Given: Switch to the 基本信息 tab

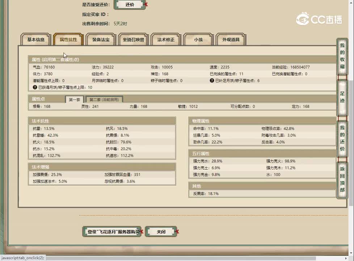Looking at the screenshot, I should (x=36, y=40).
